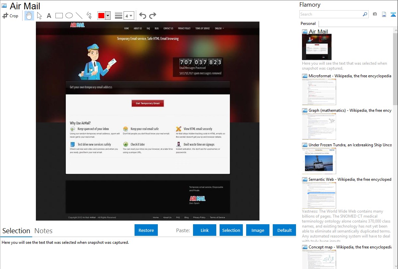The width and height of the screenshot is (398, 269).
Task: Click CONTACT US in the site nav
Action: (168, 29)
